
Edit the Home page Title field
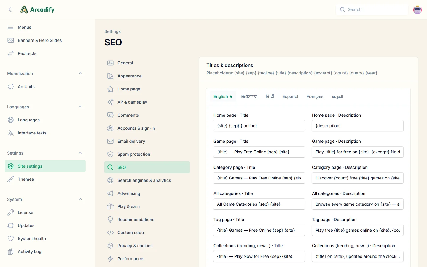(259, 126)
